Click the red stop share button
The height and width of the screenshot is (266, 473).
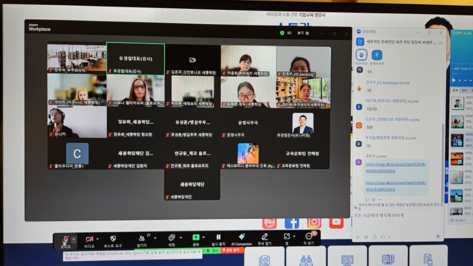coord(232,250)
